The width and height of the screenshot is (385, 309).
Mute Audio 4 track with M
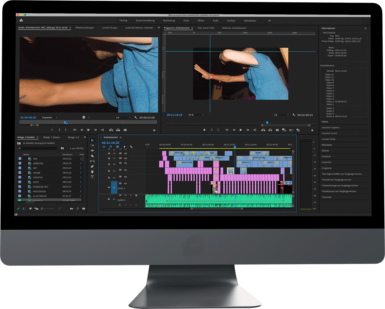pyautogui.click(x=125, y=195)
